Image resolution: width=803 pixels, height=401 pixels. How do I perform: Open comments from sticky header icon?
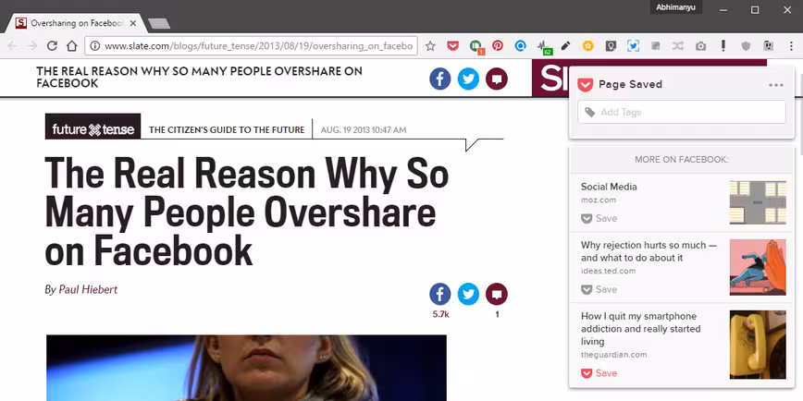click(496, 79)
